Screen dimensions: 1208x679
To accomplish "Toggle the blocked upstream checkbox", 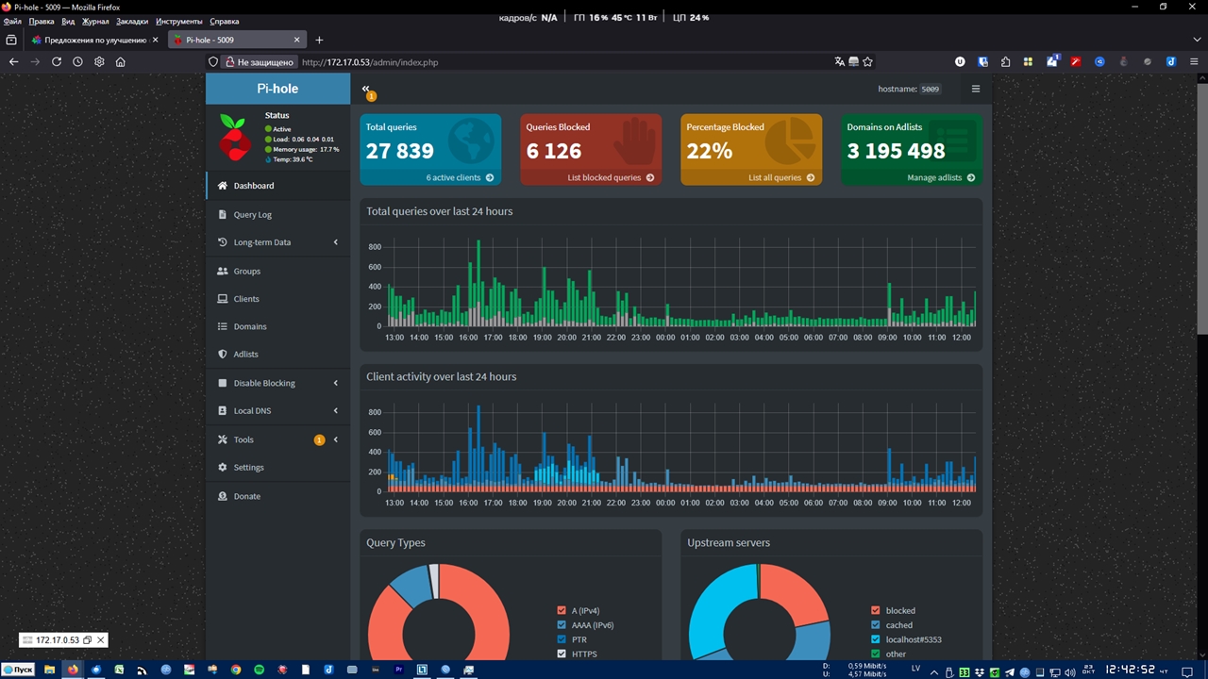I will point(876,611).
